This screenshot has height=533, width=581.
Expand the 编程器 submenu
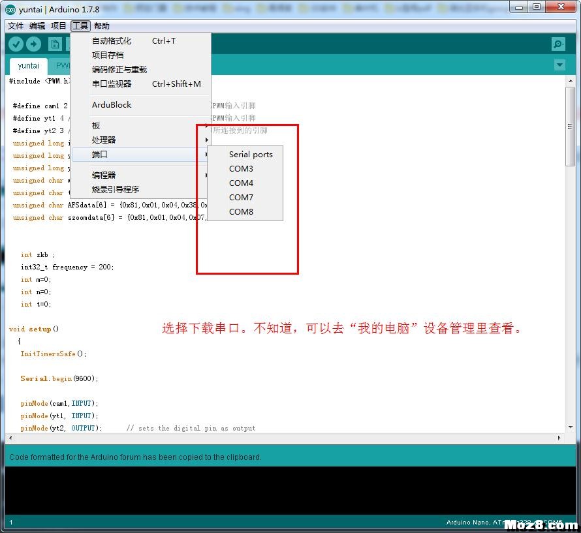[141, 175]
